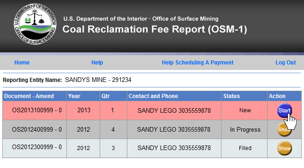Click the Year column header
Viewport: 304px width, 168px height.
[74, 96]
